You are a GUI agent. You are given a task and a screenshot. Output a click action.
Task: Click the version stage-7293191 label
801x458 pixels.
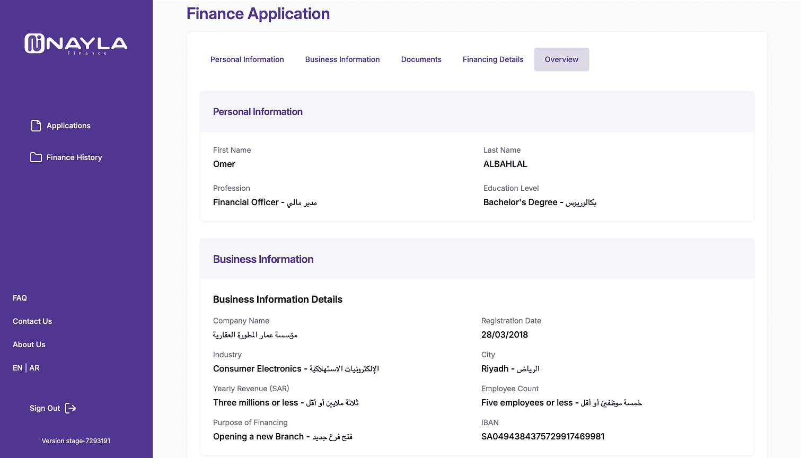(x=76, y=441)
